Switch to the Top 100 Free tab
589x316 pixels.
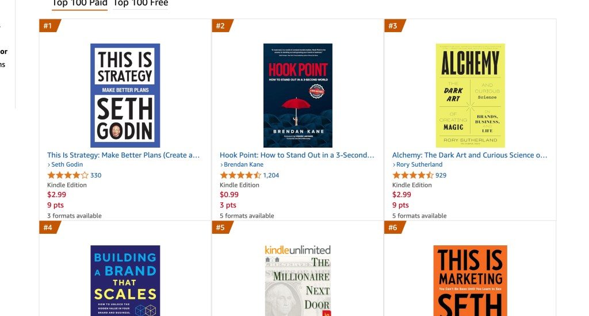tap(140, 3)
